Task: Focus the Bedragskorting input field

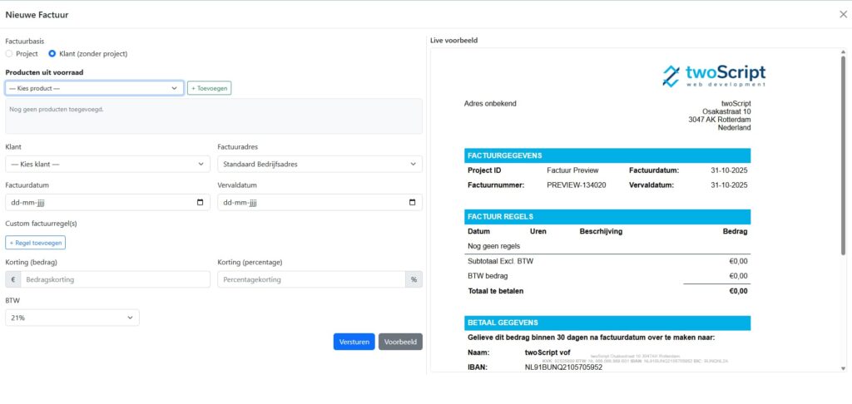Action: (x=116, y=279)
